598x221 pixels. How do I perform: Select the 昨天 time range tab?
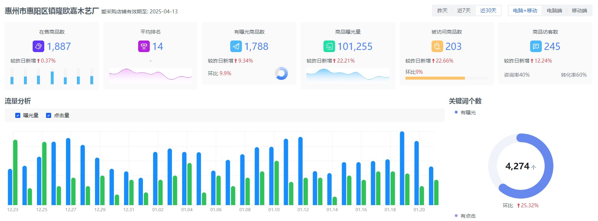coord(442,10)
